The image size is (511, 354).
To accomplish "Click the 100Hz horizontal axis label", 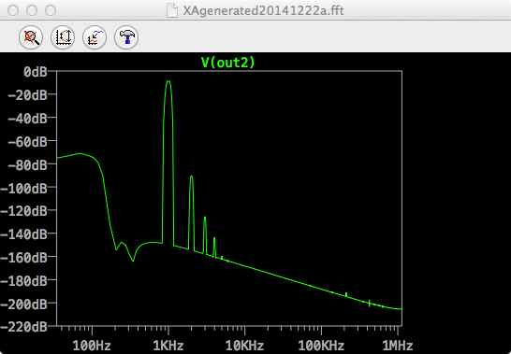I will click(x=92, y=346).
